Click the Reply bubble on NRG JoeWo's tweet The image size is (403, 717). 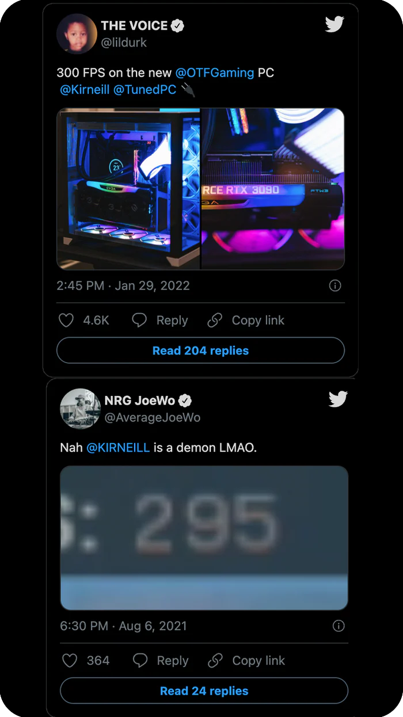pyautogui.click(x=140, y=661)
